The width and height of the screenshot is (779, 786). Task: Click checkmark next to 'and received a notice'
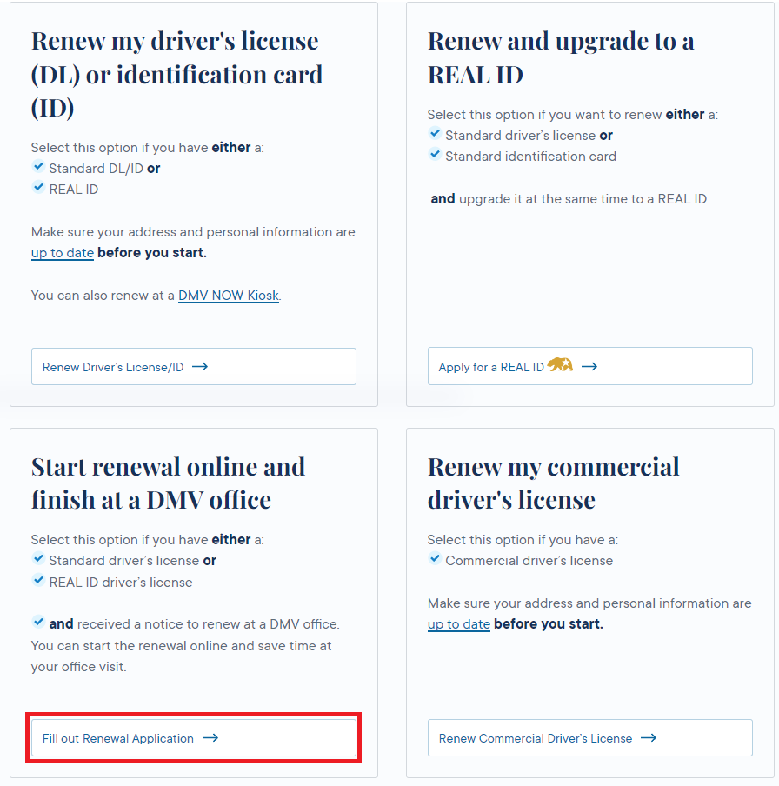38,622
